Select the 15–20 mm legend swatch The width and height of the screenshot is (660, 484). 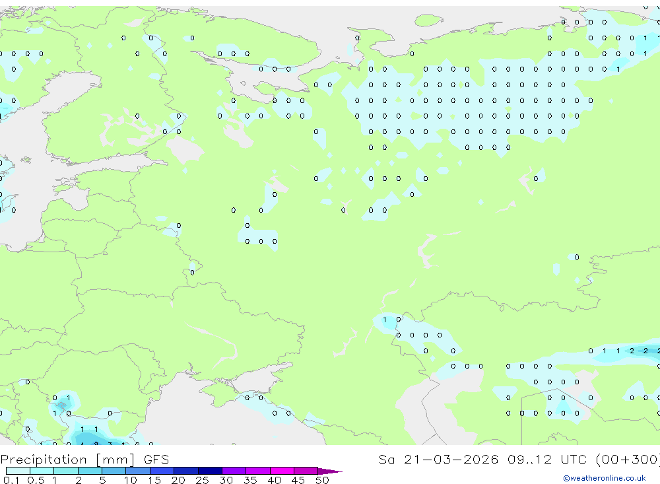[x=162, y=471]
